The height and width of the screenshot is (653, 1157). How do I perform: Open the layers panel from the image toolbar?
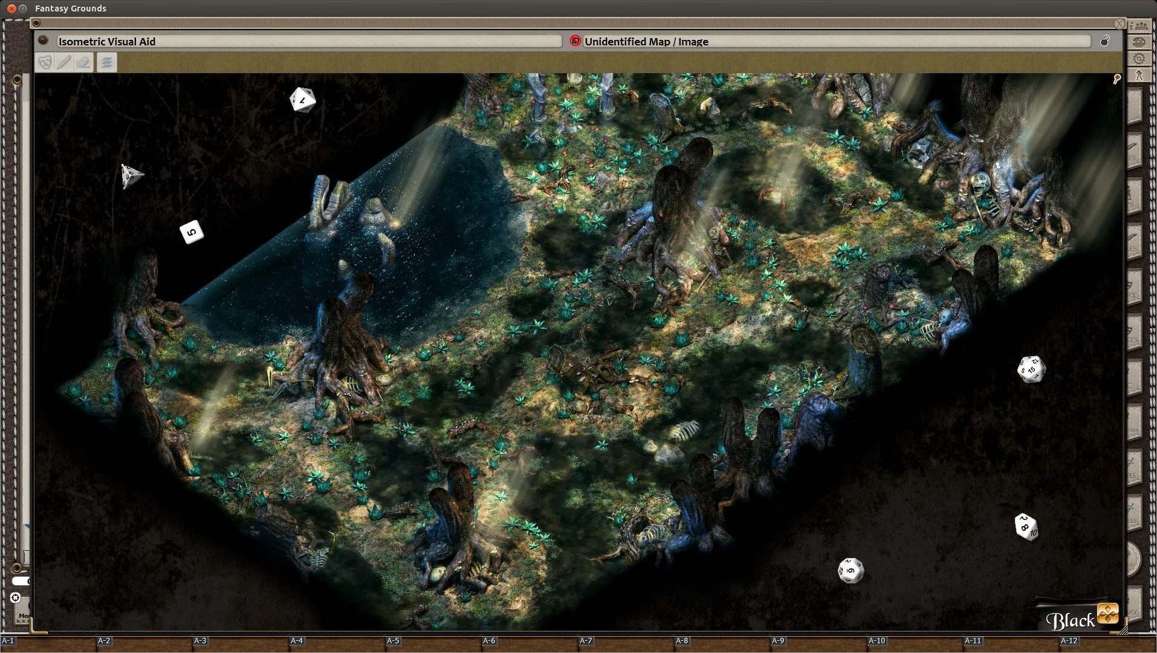106,62
